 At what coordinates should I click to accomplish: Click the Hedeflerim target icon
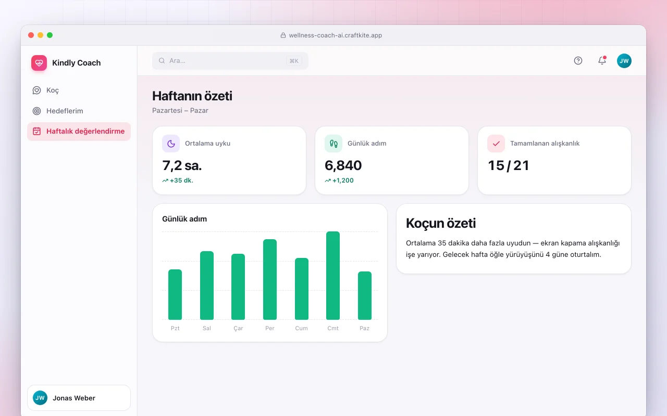click(36, 111)
